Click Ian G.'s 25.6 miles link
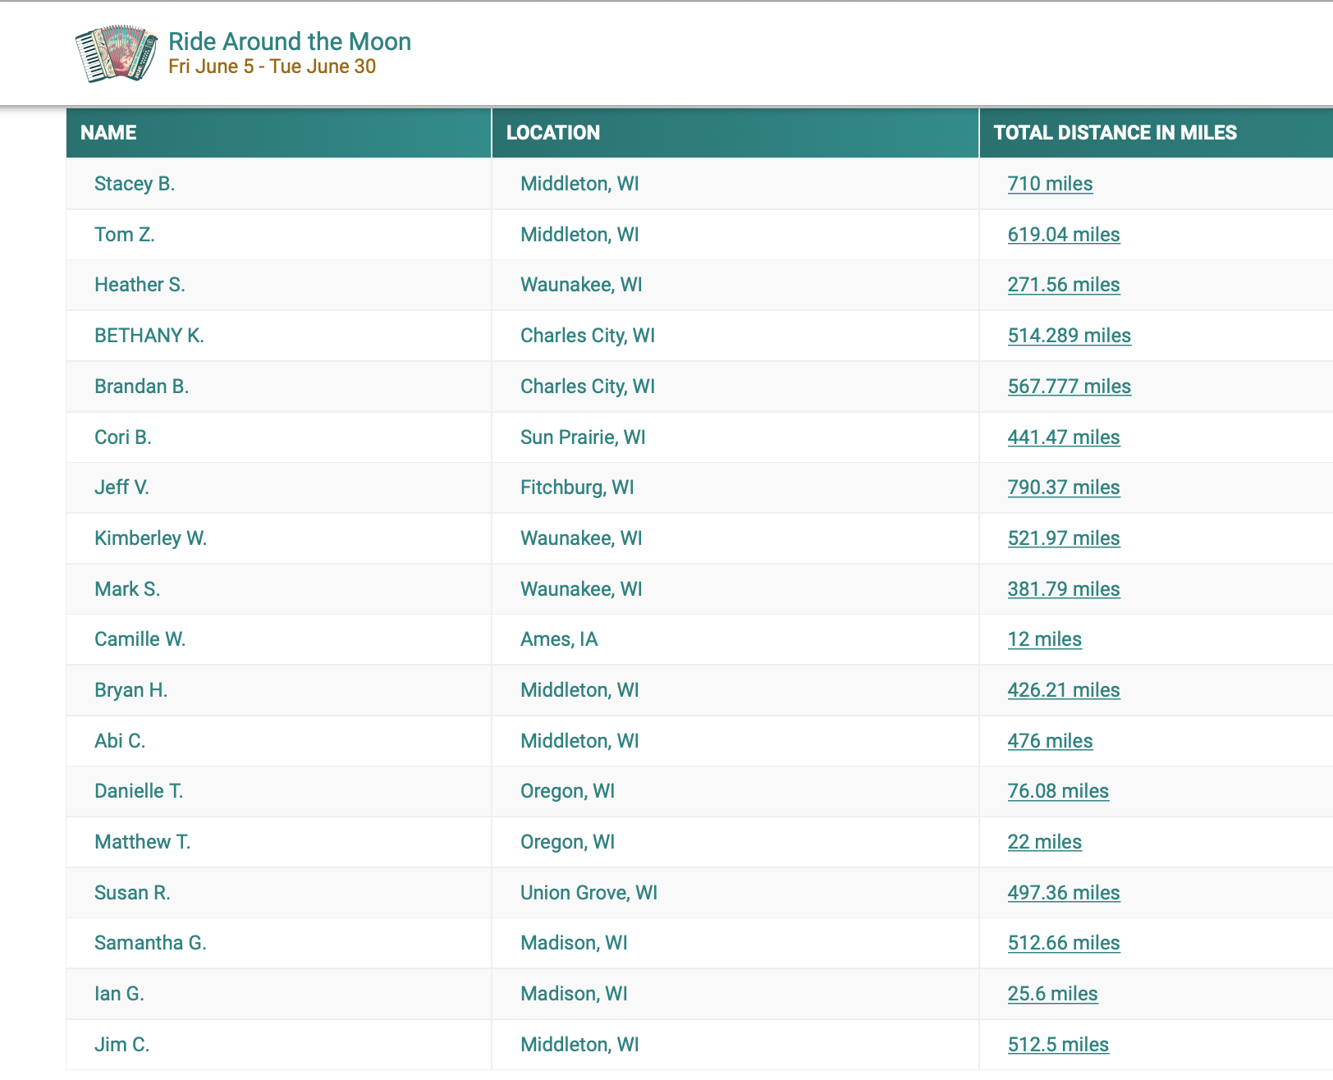The image size is (1333, 1080). [1051, 994]
